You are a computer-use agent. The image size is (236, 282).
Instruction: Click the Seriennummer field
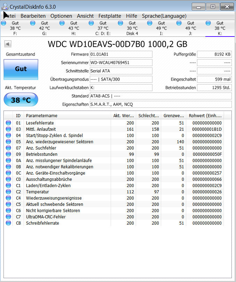[x=121, y=63]
